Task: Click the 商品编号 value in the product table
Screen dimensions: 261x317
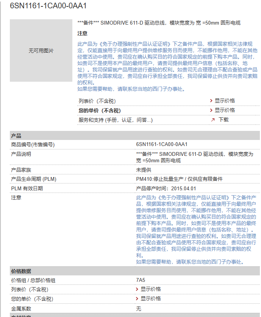Action: (162, 145)
